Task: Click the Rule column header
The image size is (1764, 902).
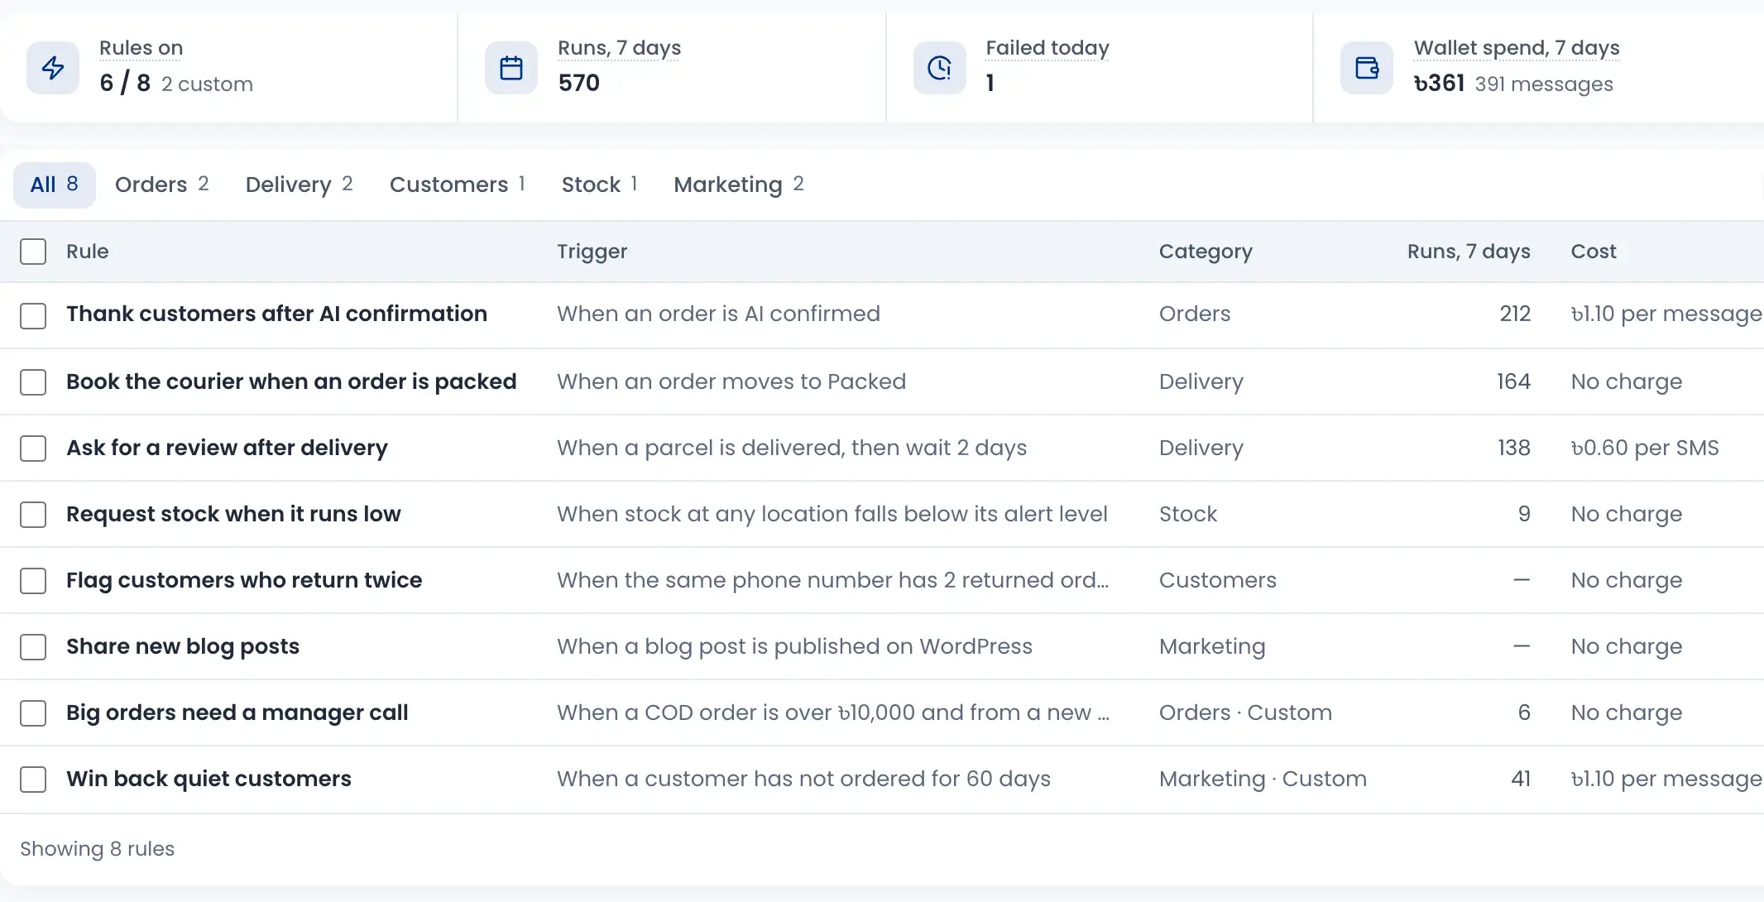Action: pyautogui.click(x=88, y=252)
